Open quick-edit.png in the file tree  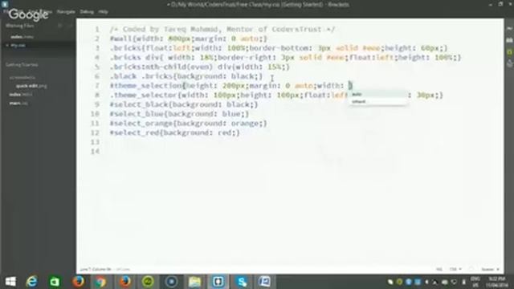click(x=31, y=86)
